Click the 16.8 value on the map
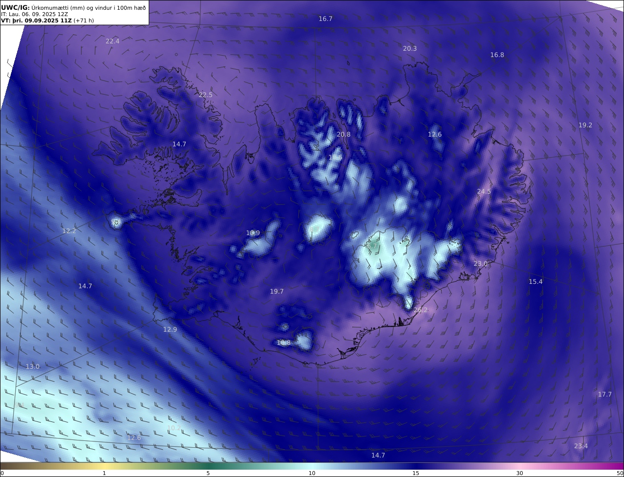624x477 pixels. tap(497, 55)
